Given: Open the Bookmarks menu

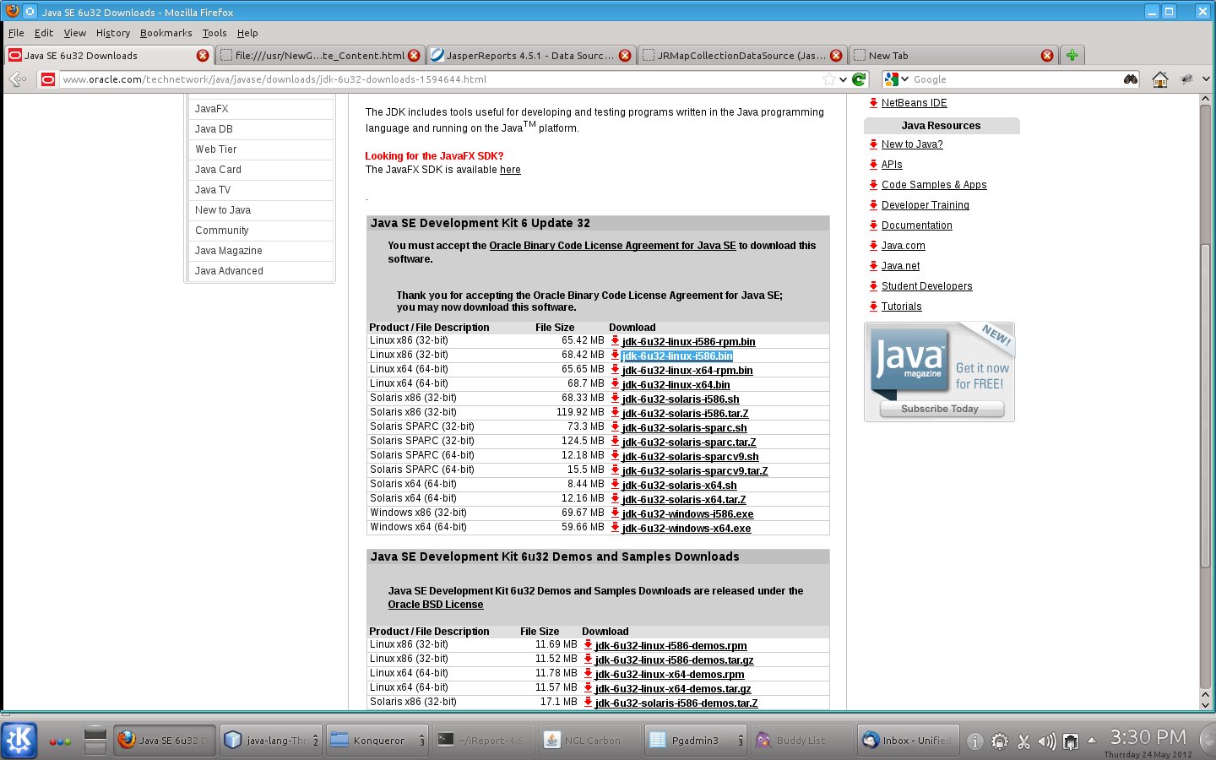Looking at the screenshot, I should coord(166,33).
